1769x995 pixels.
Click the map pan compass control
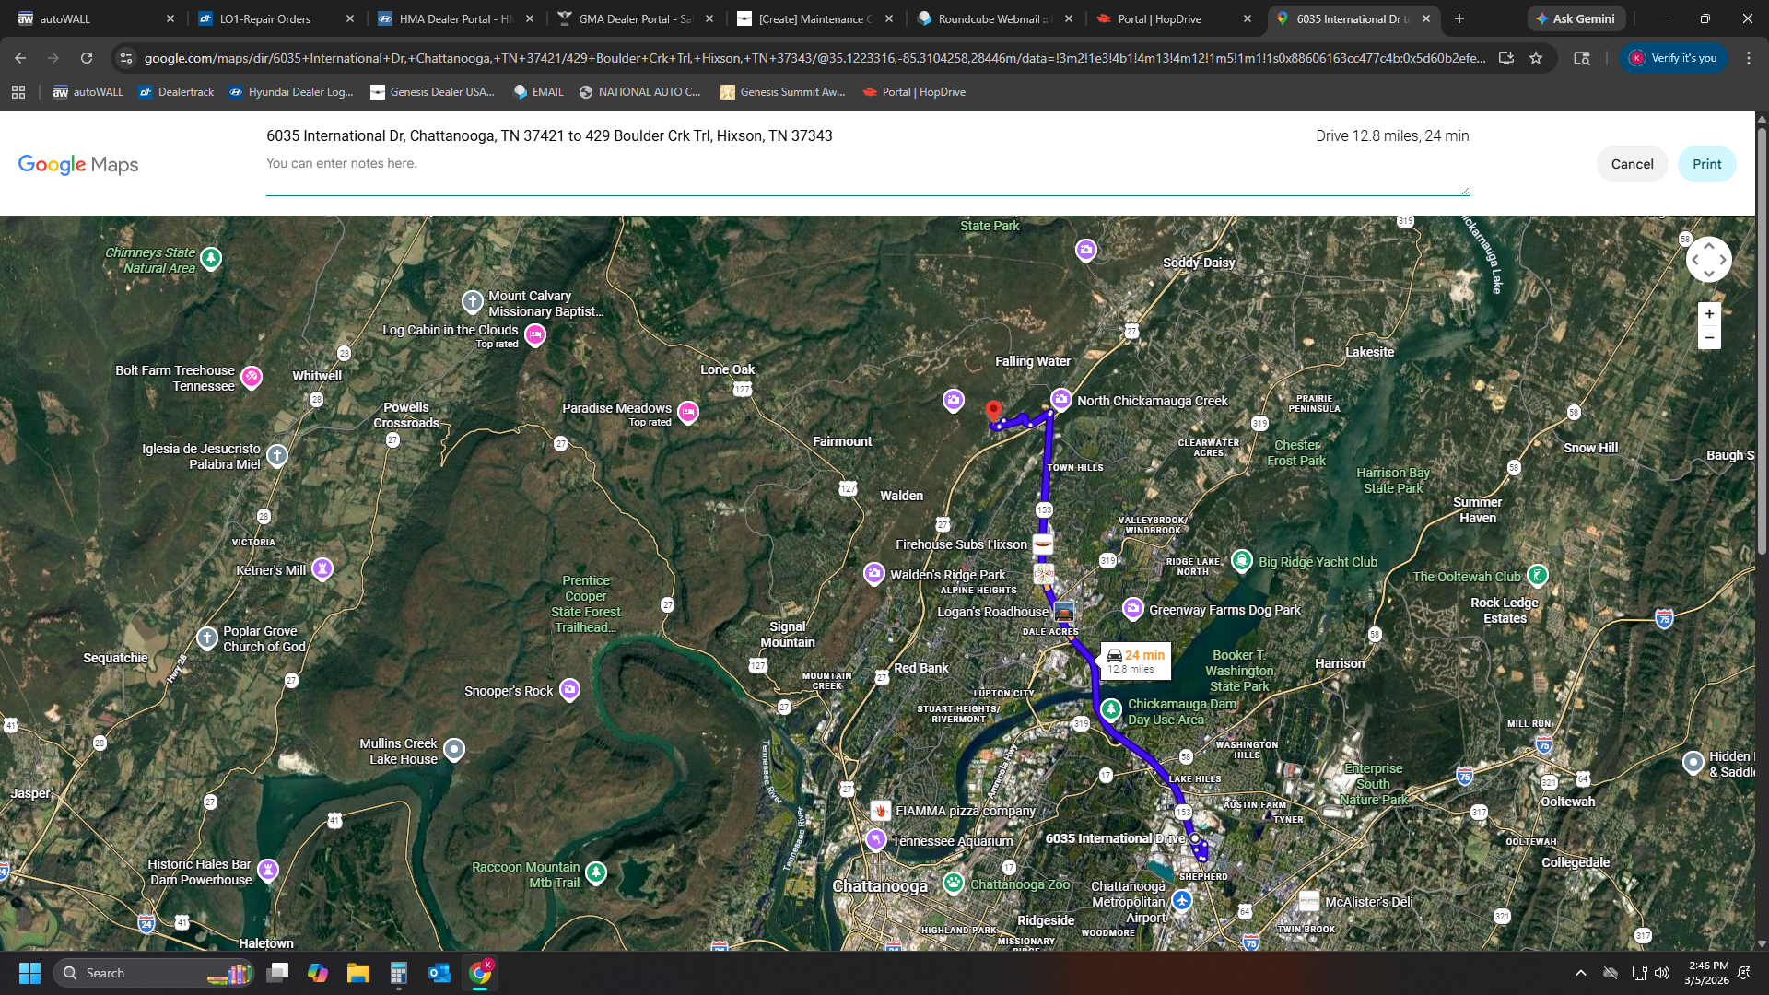pyautogui.click(x=1708, y=260)
